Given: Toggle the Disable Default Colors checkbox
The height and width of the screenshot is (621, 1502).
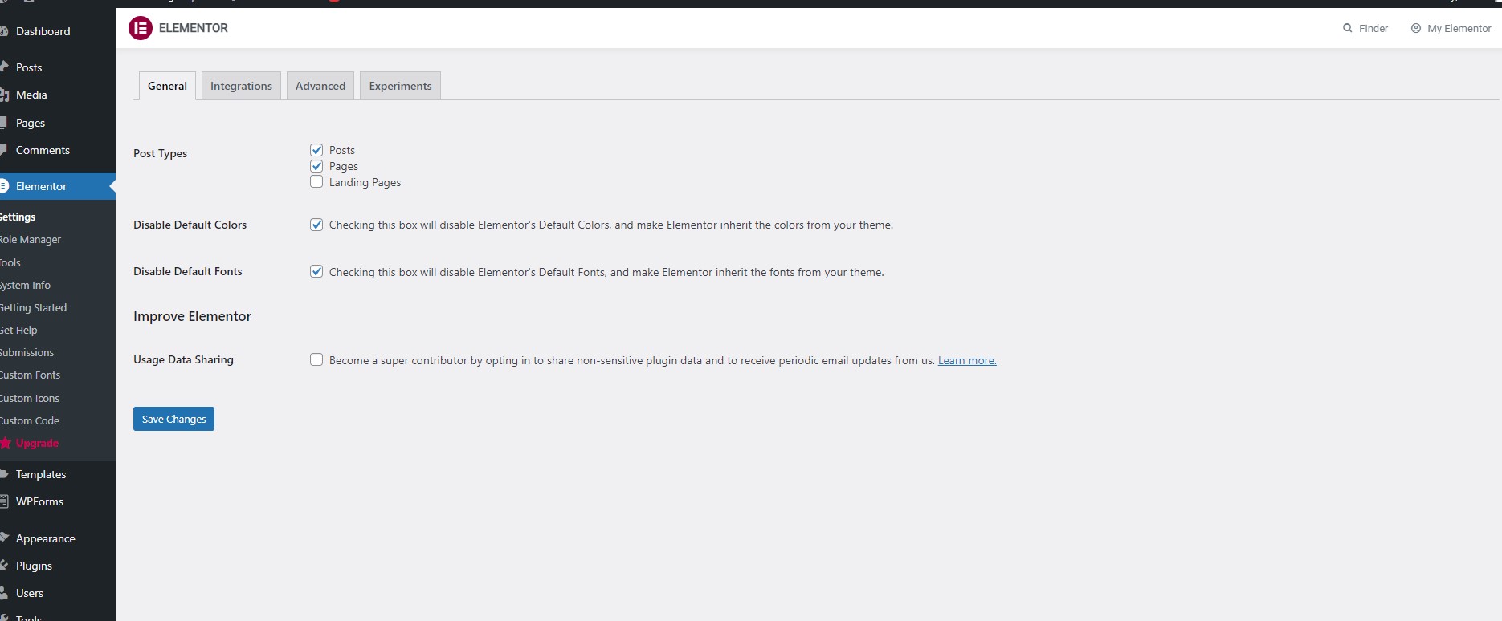Looking at the screenshot, I should pos(316,225).
